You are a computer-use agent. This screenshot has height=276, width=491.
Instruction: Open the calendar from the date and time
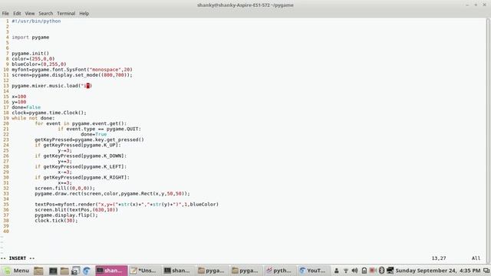click(x=438, y=271)
